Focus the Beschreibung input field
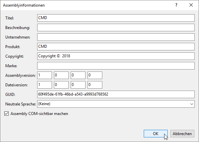The height and width of the screenshot is (142, 199). point(116,27)
